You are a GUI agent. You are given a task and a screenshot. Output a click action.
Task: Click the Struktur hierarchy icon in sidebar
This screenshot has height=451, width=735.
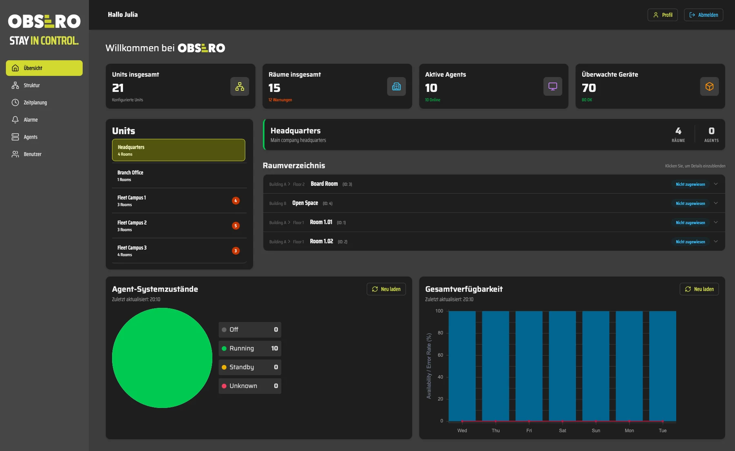[x=15, y=85]
